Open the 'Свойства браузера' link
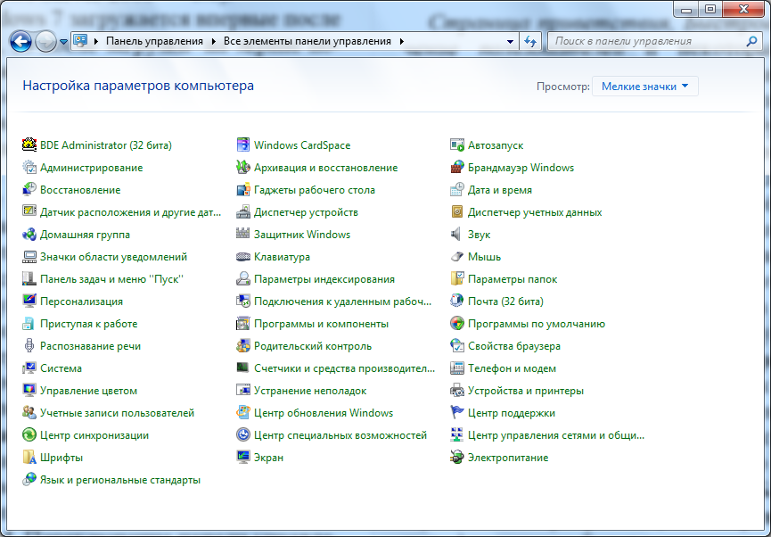Screen dimensions: 771x537 [513, 346]
